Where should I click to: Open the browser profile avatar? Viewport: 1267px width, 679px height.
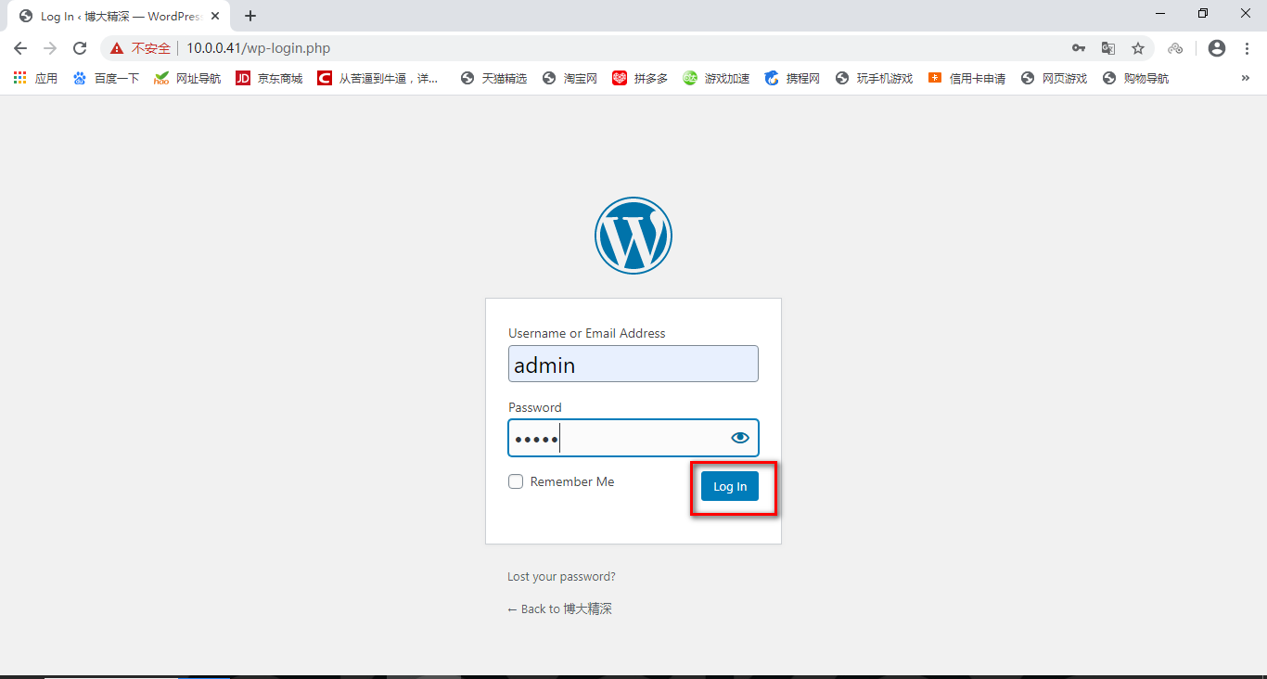click(x=1216, y=47)
